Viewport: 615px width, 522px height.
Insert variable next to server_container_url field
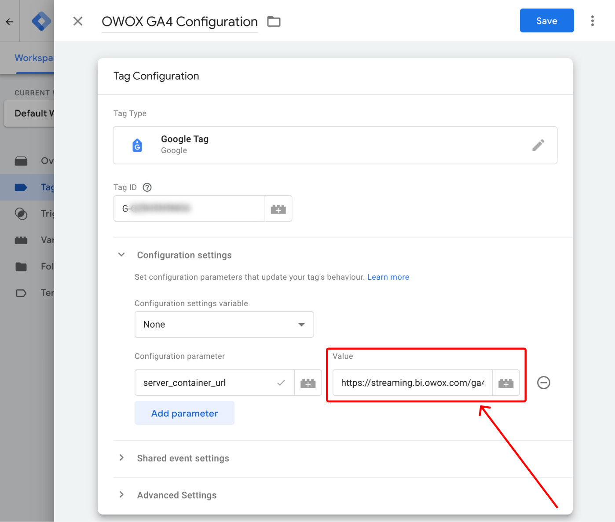coord(308,383)
